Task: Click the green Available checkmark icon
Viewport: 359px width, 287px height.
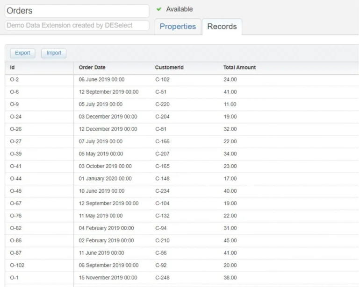Action: (159, 9)
